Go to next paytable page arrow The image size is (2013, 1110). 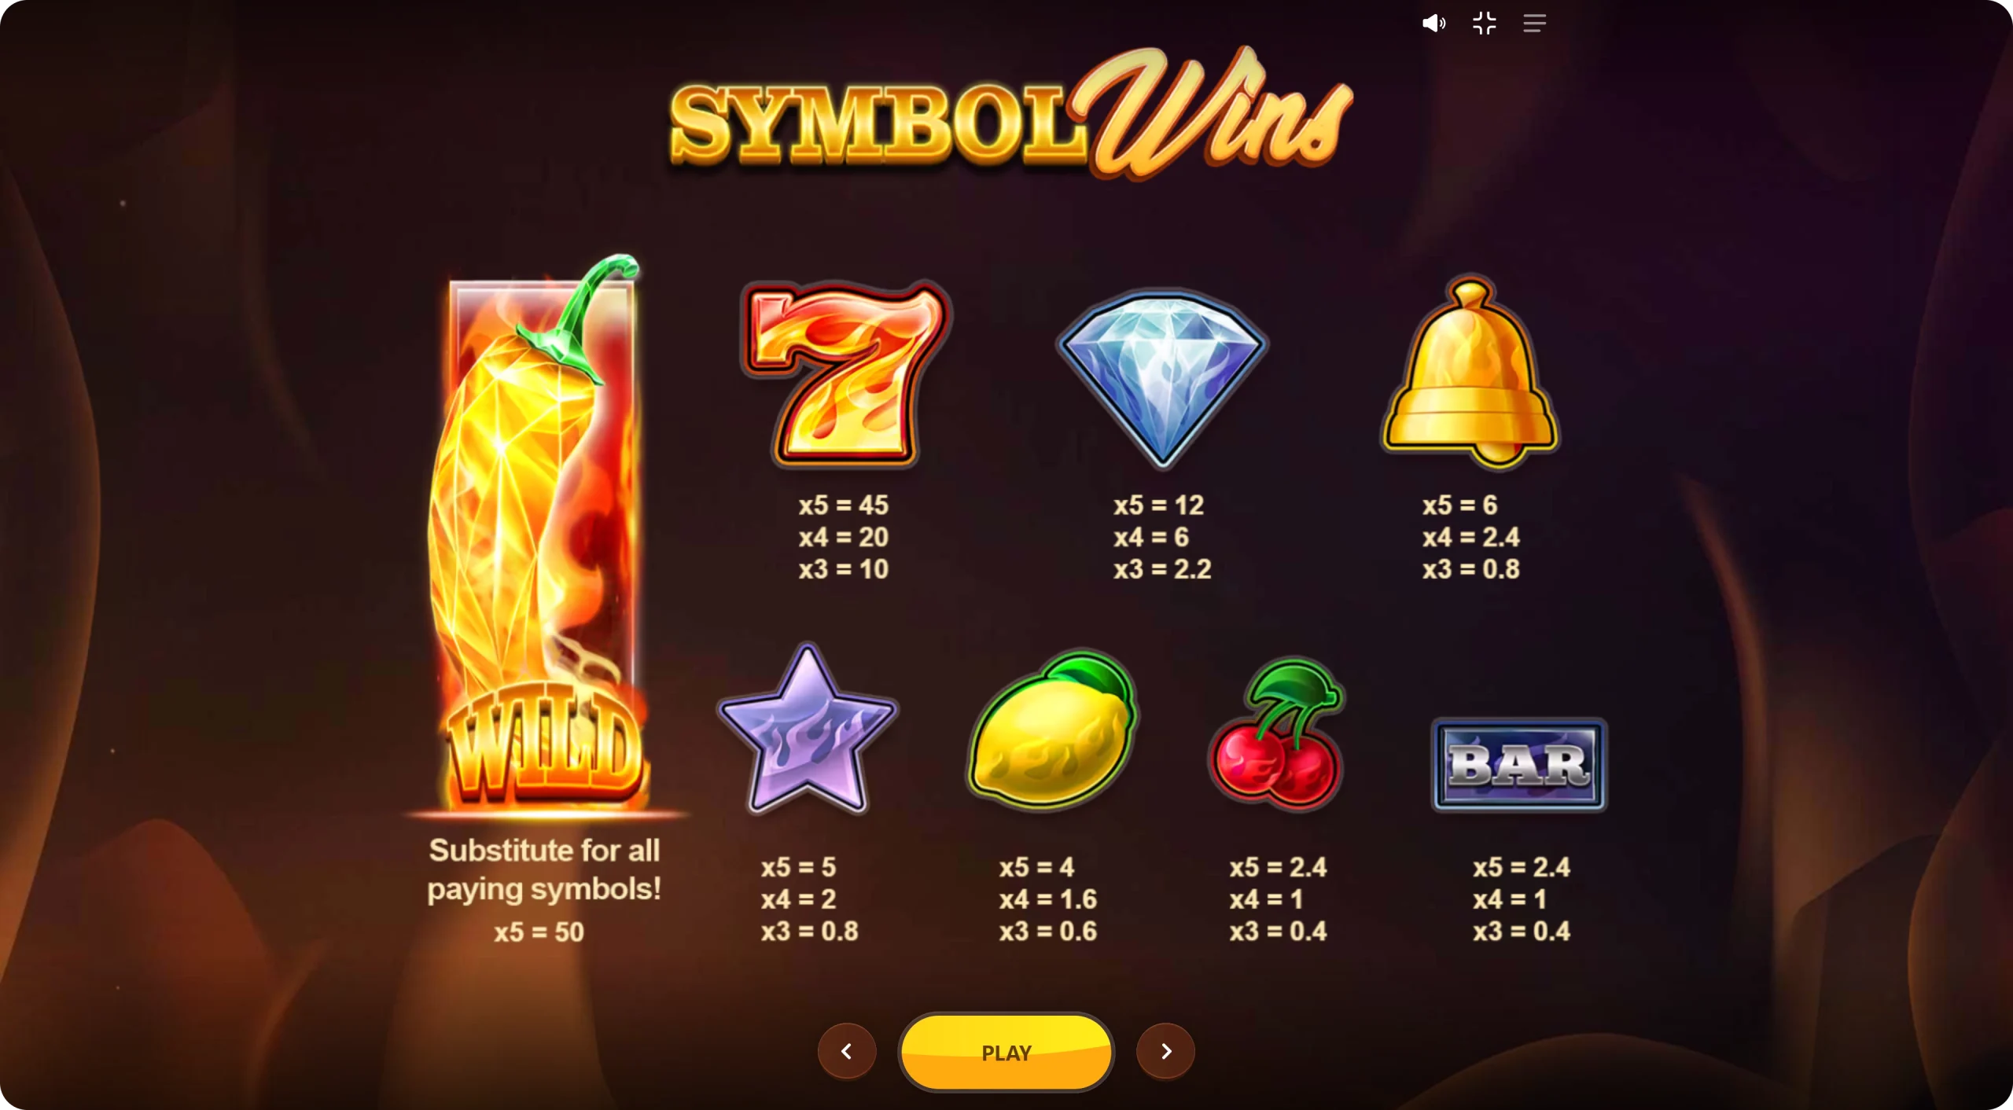pos(1166,1051)
